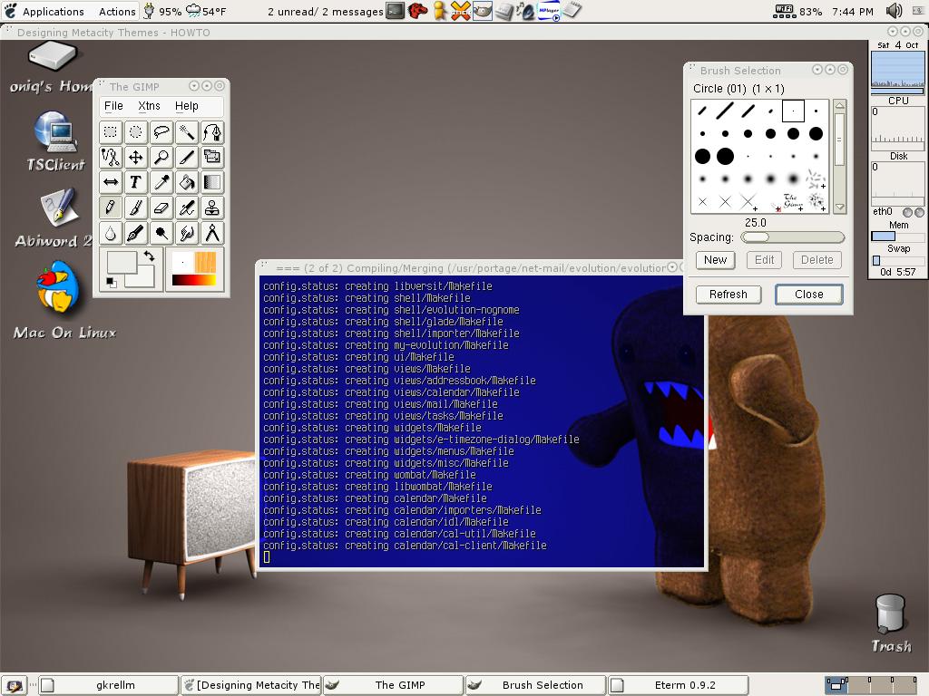Open the TSClient desktop icon
Image resolution: width=929 pixels, height=696 pixels.
coord(55,140)
